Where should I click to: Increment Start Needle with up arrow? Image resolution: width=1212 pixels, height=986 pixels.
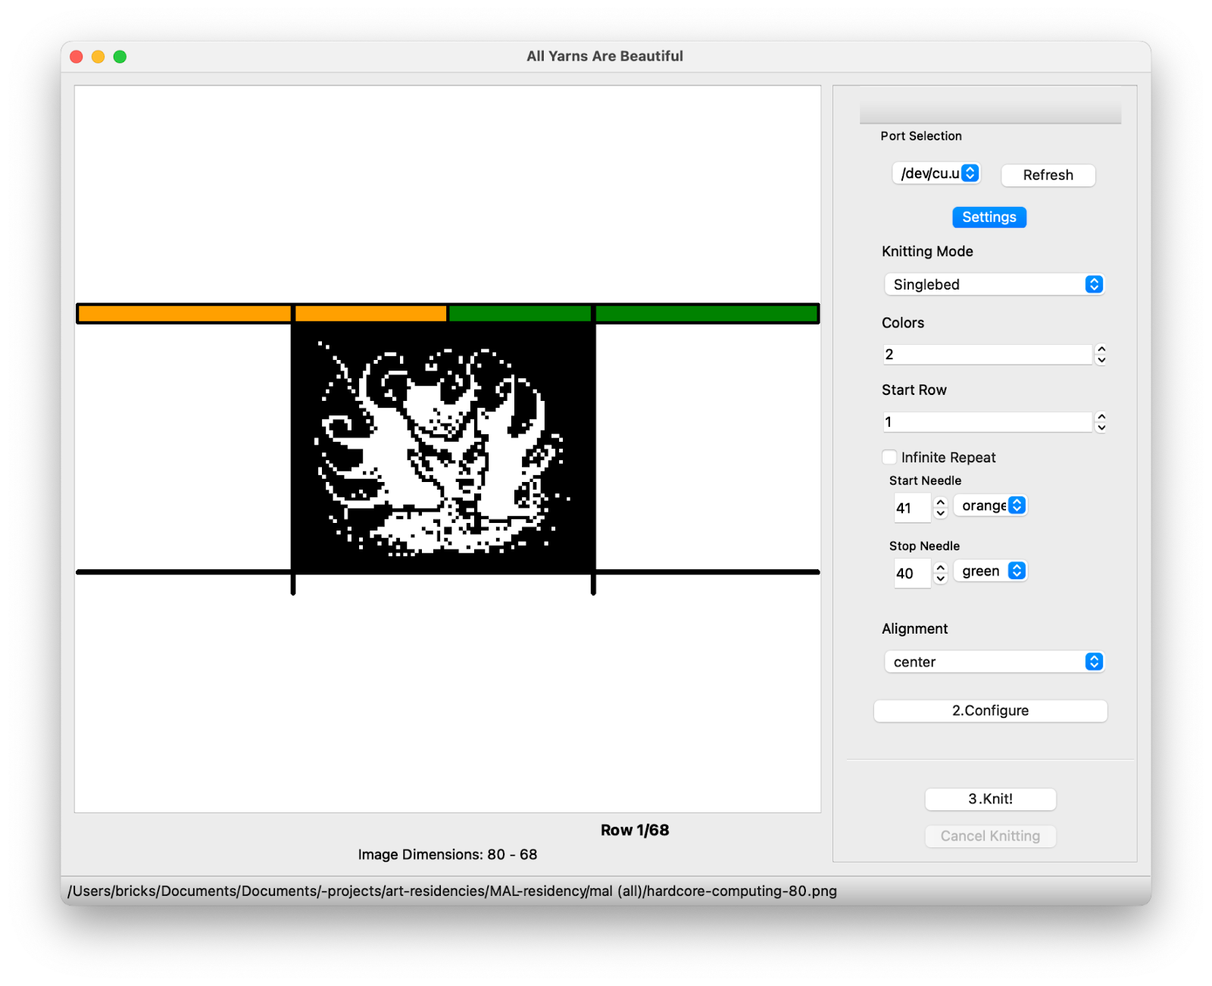pyautogui.click(x=941, y=502)
